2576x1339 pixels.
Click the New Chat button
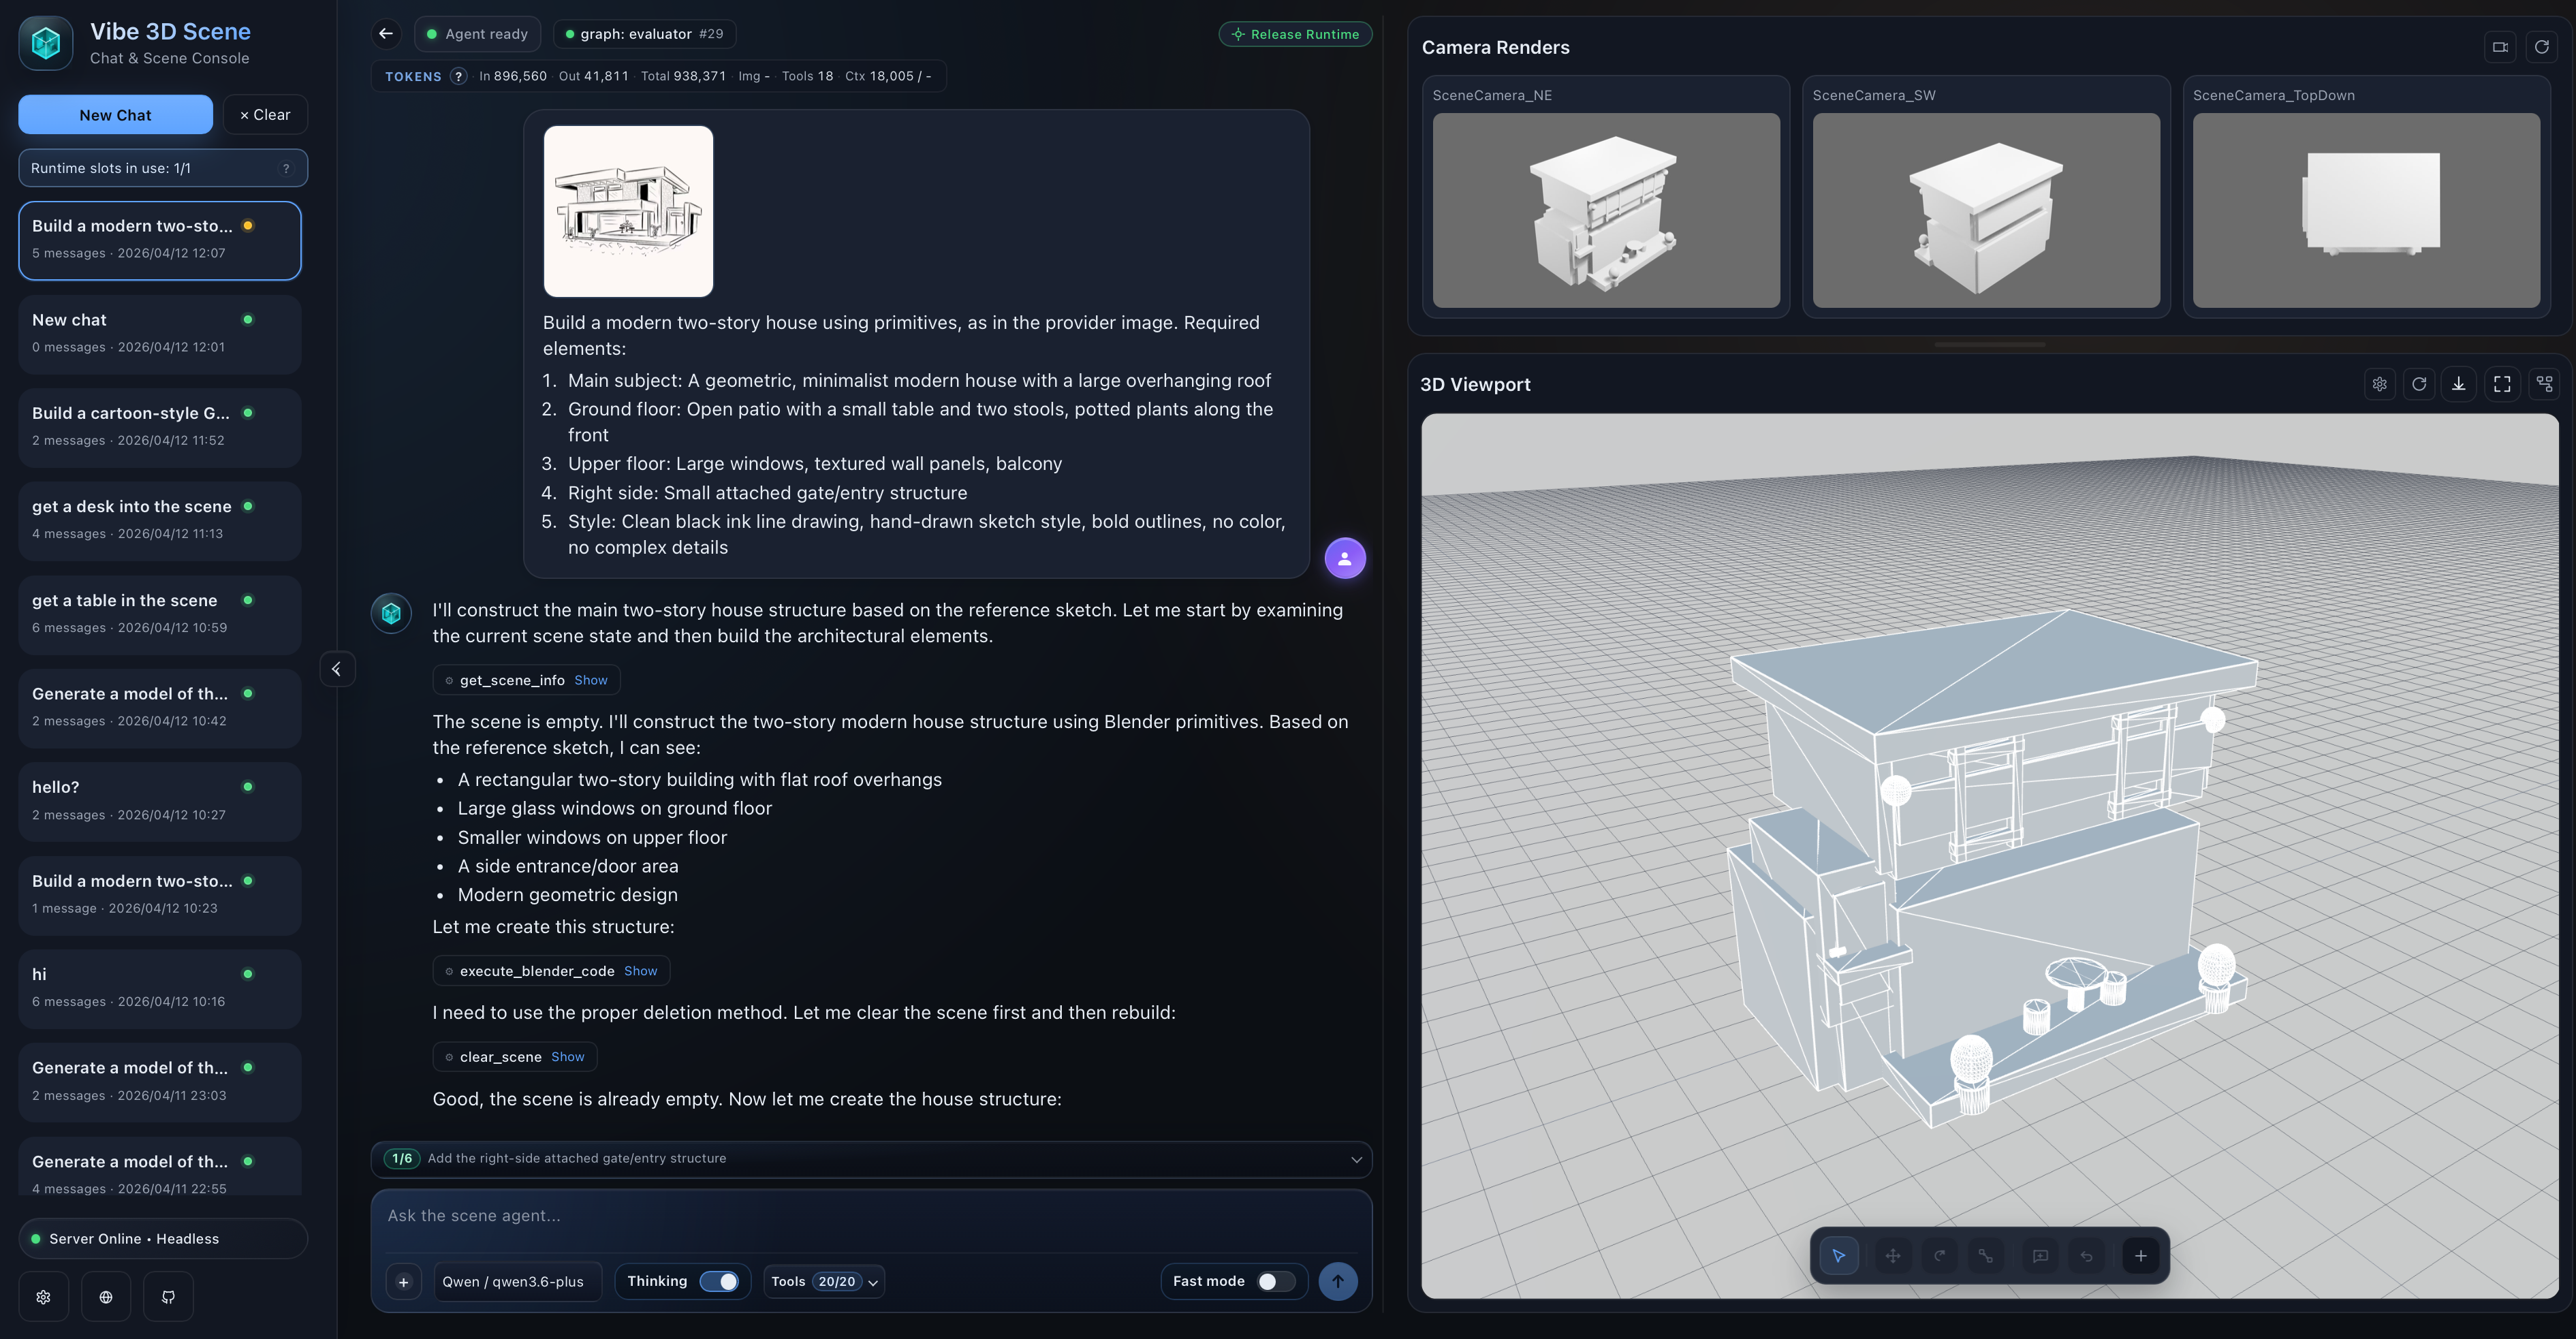(115, 115)
